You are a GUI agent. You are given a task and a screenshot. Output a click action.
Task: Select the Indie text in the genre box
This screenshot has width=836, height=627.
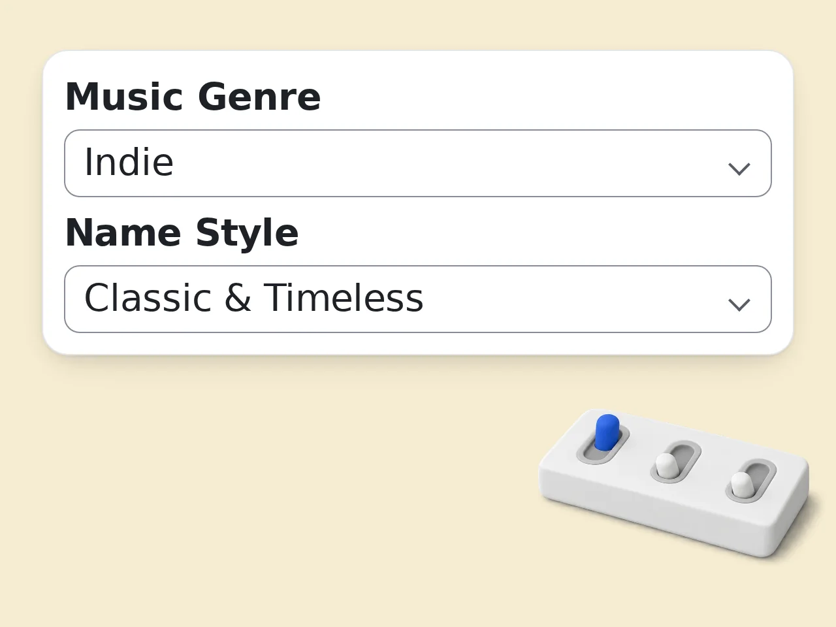pos(129,162)
